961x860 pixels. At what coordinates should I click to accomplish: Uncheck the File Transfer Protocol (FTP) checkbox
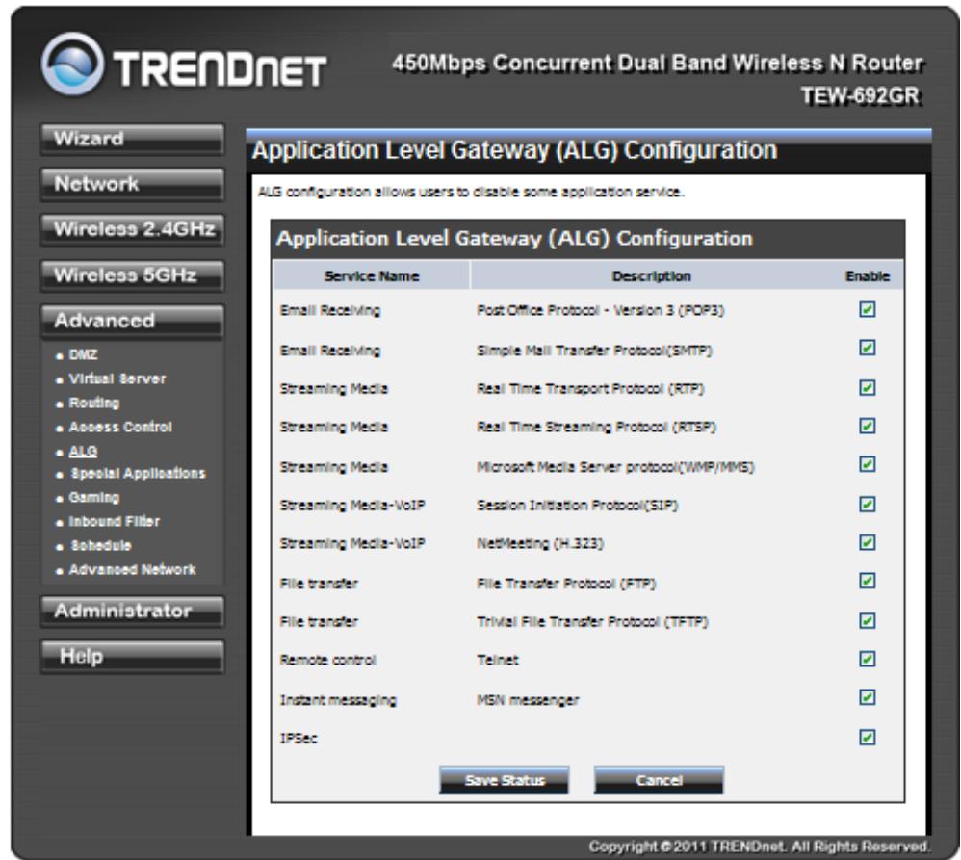867,581
